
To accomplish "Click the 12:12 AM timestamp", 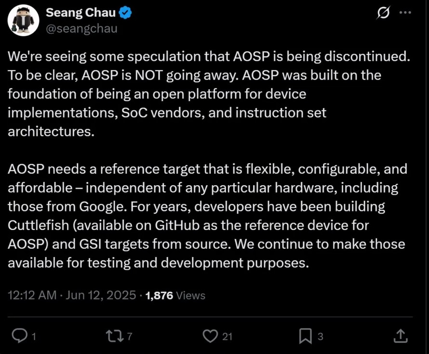I will [x=32, y=295].
